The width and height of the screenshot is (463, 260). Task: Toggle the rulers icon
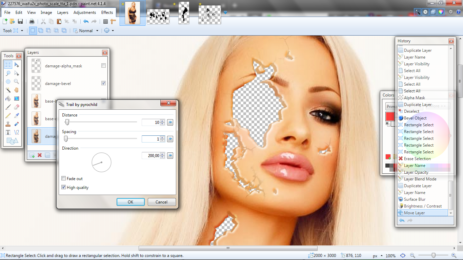113,21
